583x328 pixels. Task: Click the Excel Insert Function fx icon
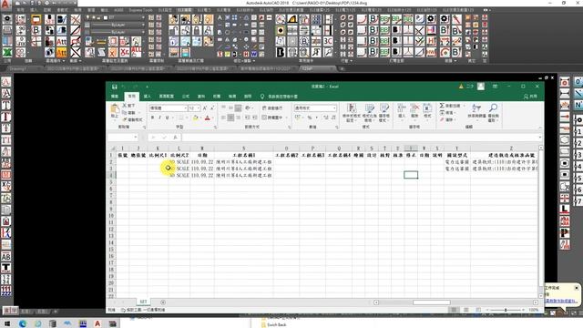click(175, 138)
